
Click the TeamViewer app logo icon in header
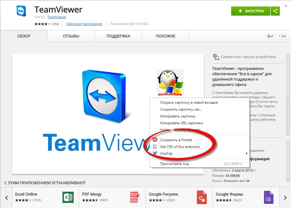pyautogui.click(x=21, y=11)
